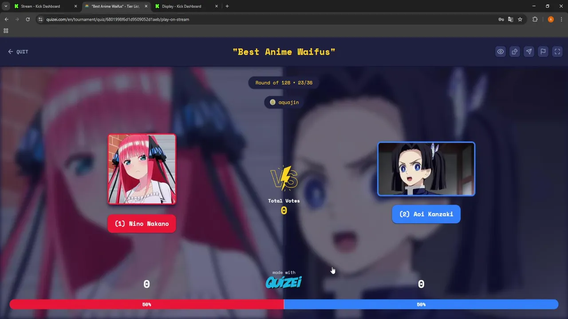Click the Round of 128 indicator
The width and height of the screenshot is (568, 319).
(x=284, y=83)
